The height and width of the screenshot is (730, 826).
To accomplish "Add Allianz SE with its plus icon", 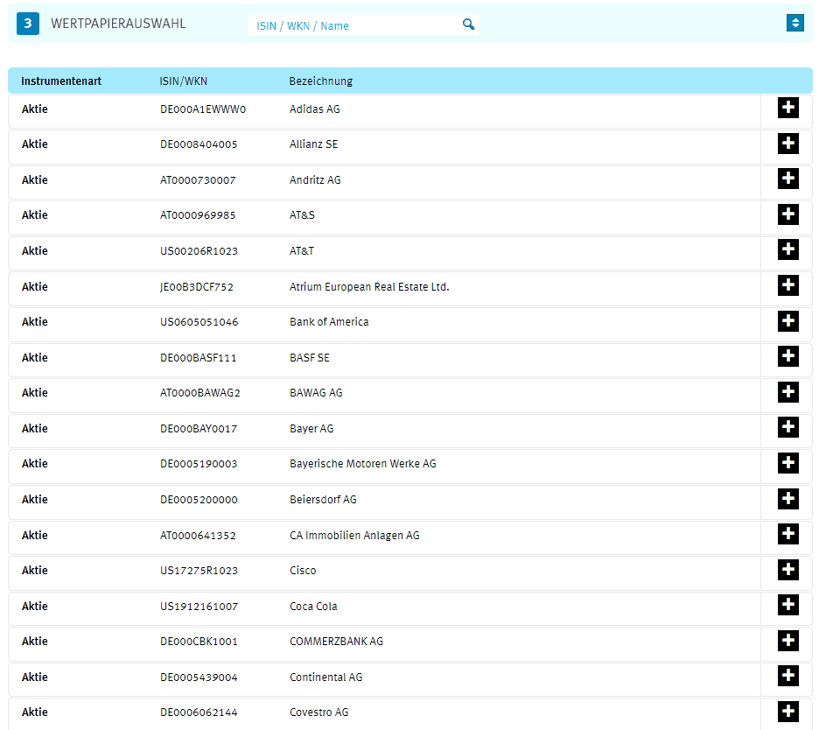I will pos(788,144).
